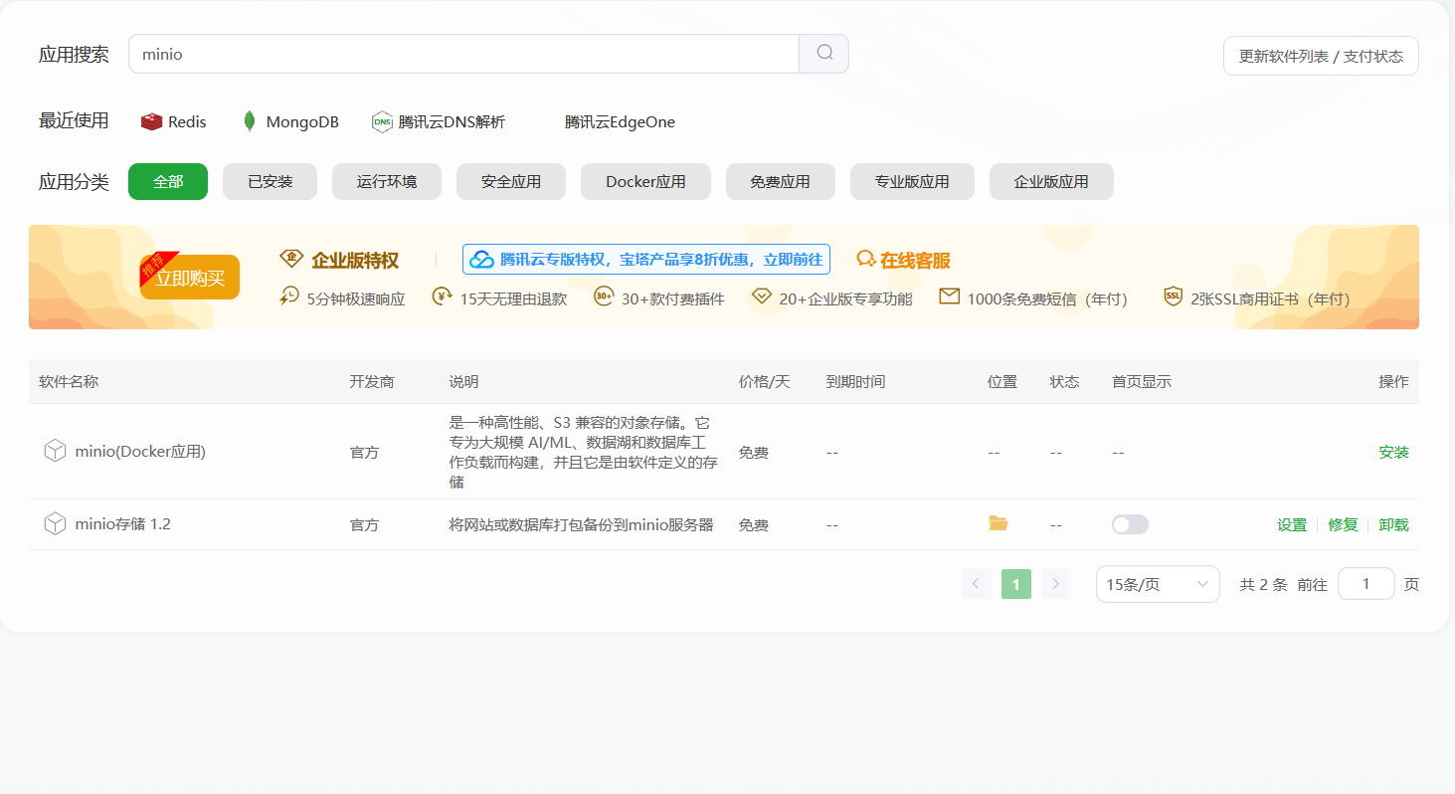Open MongoDB from recently used
1455x794 pixels.
290,122
